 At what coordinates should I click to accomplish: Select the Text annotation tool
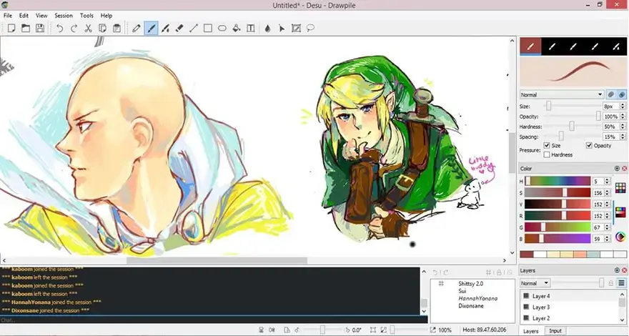point(251,28)
